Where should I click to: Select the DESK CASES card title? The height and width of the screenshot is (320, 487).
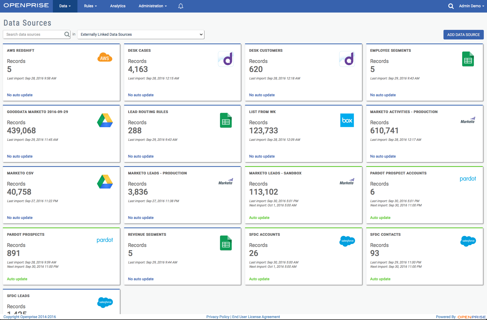139,50
